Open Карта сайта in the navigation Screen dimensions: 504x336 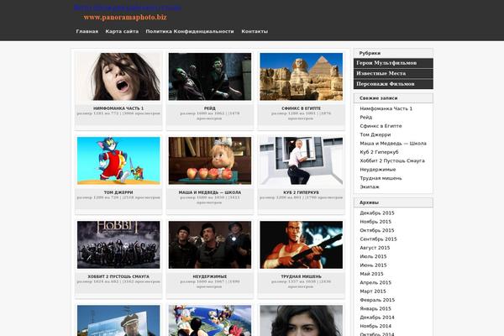(122, 32)
